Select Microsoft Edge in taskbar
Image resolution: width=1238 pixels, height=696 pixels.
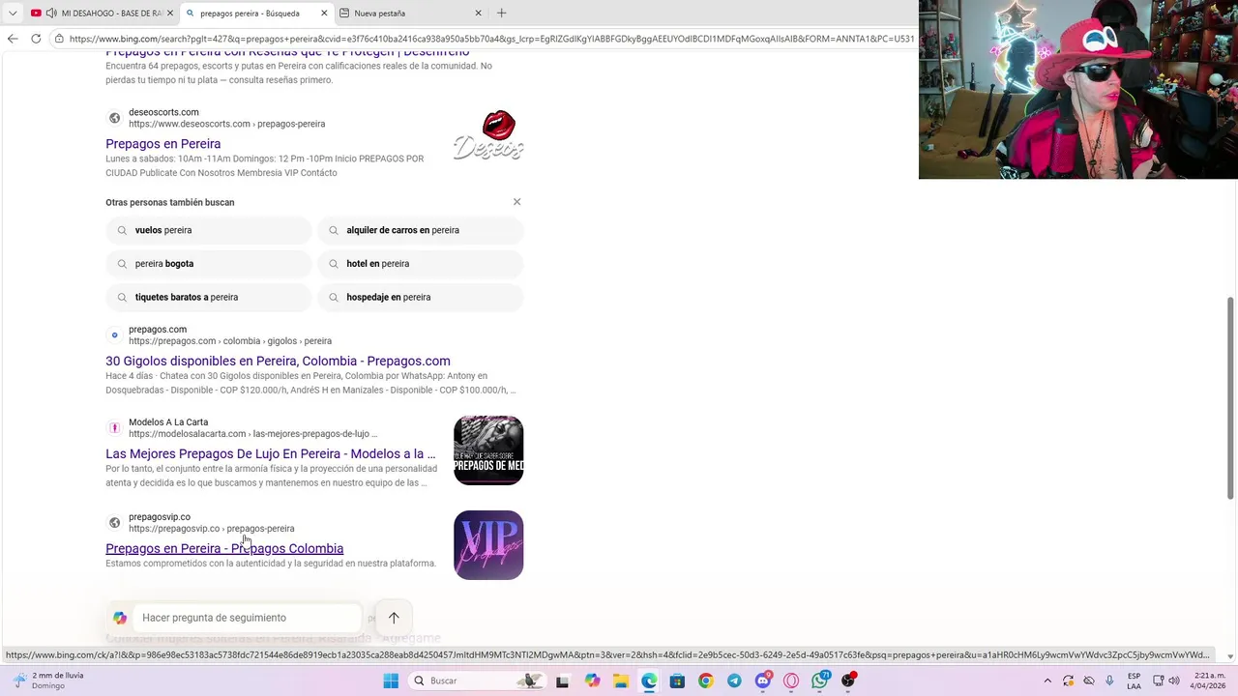(x=649, y=681)
